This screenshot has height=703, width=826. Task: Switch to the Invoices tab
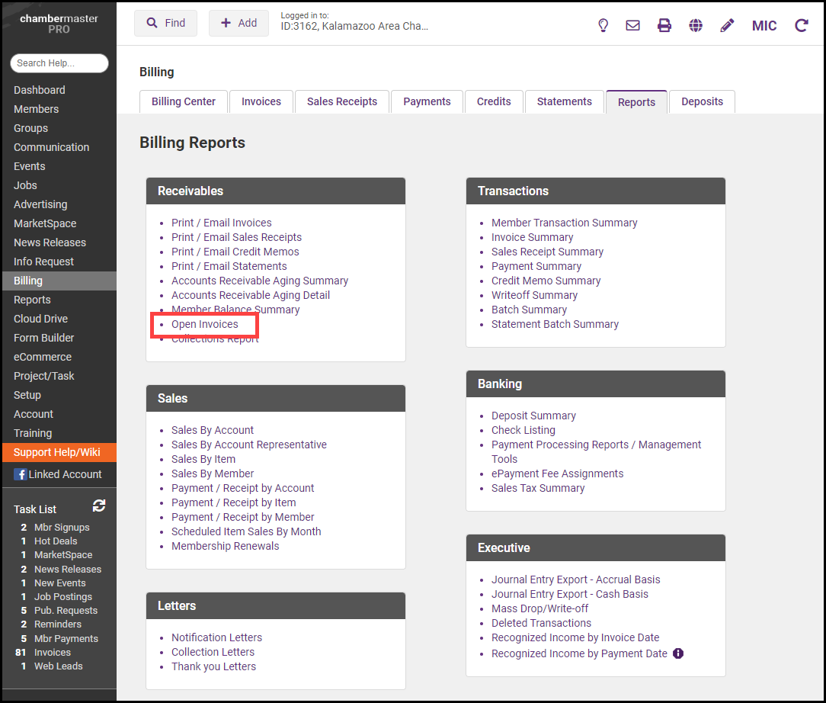tap(261, 101)
